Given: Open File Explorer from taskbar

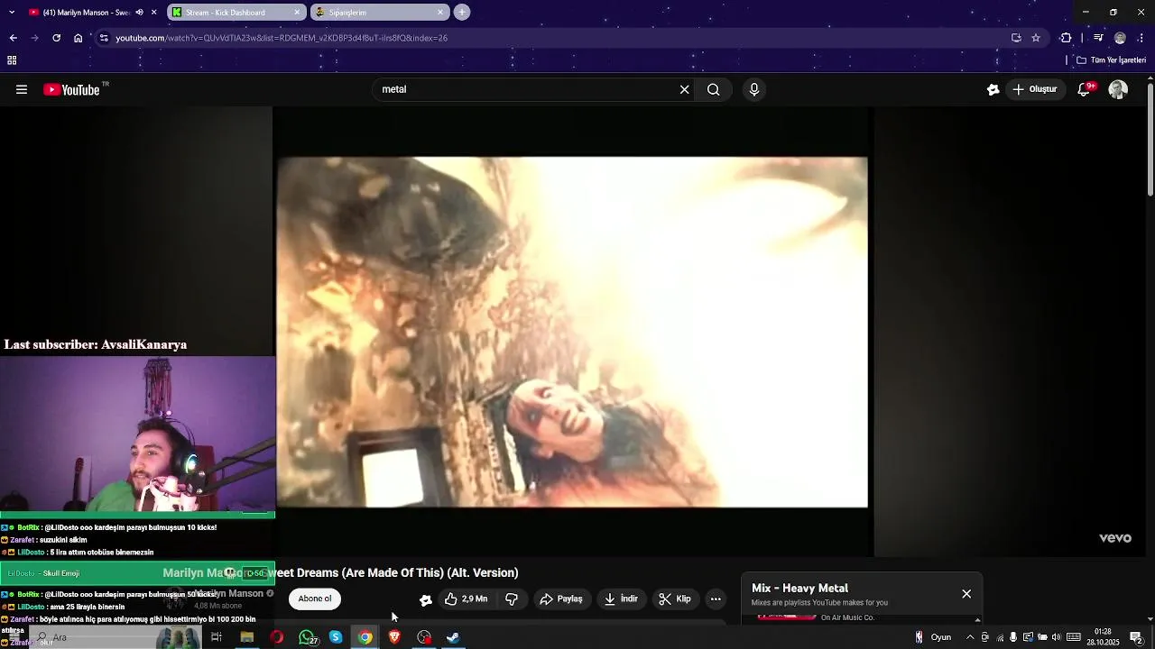Looking at the screenshot, I should click(246, 637).
